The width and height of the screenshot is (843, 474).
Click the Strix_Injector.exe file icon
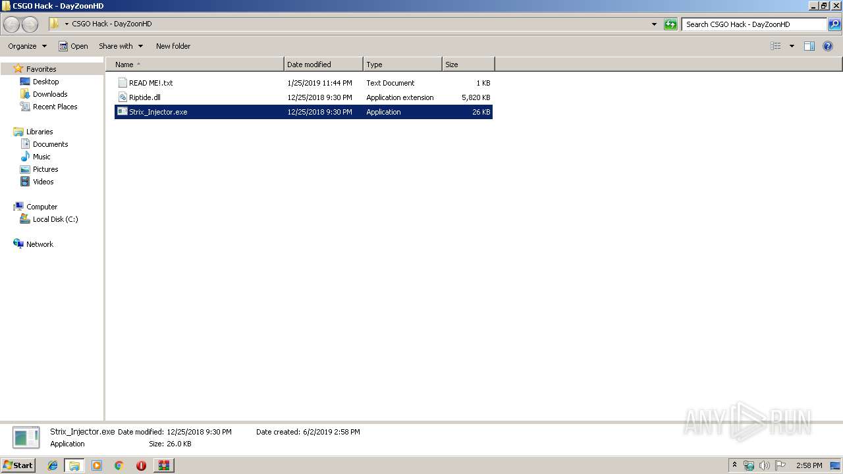(x=122, y=112)
